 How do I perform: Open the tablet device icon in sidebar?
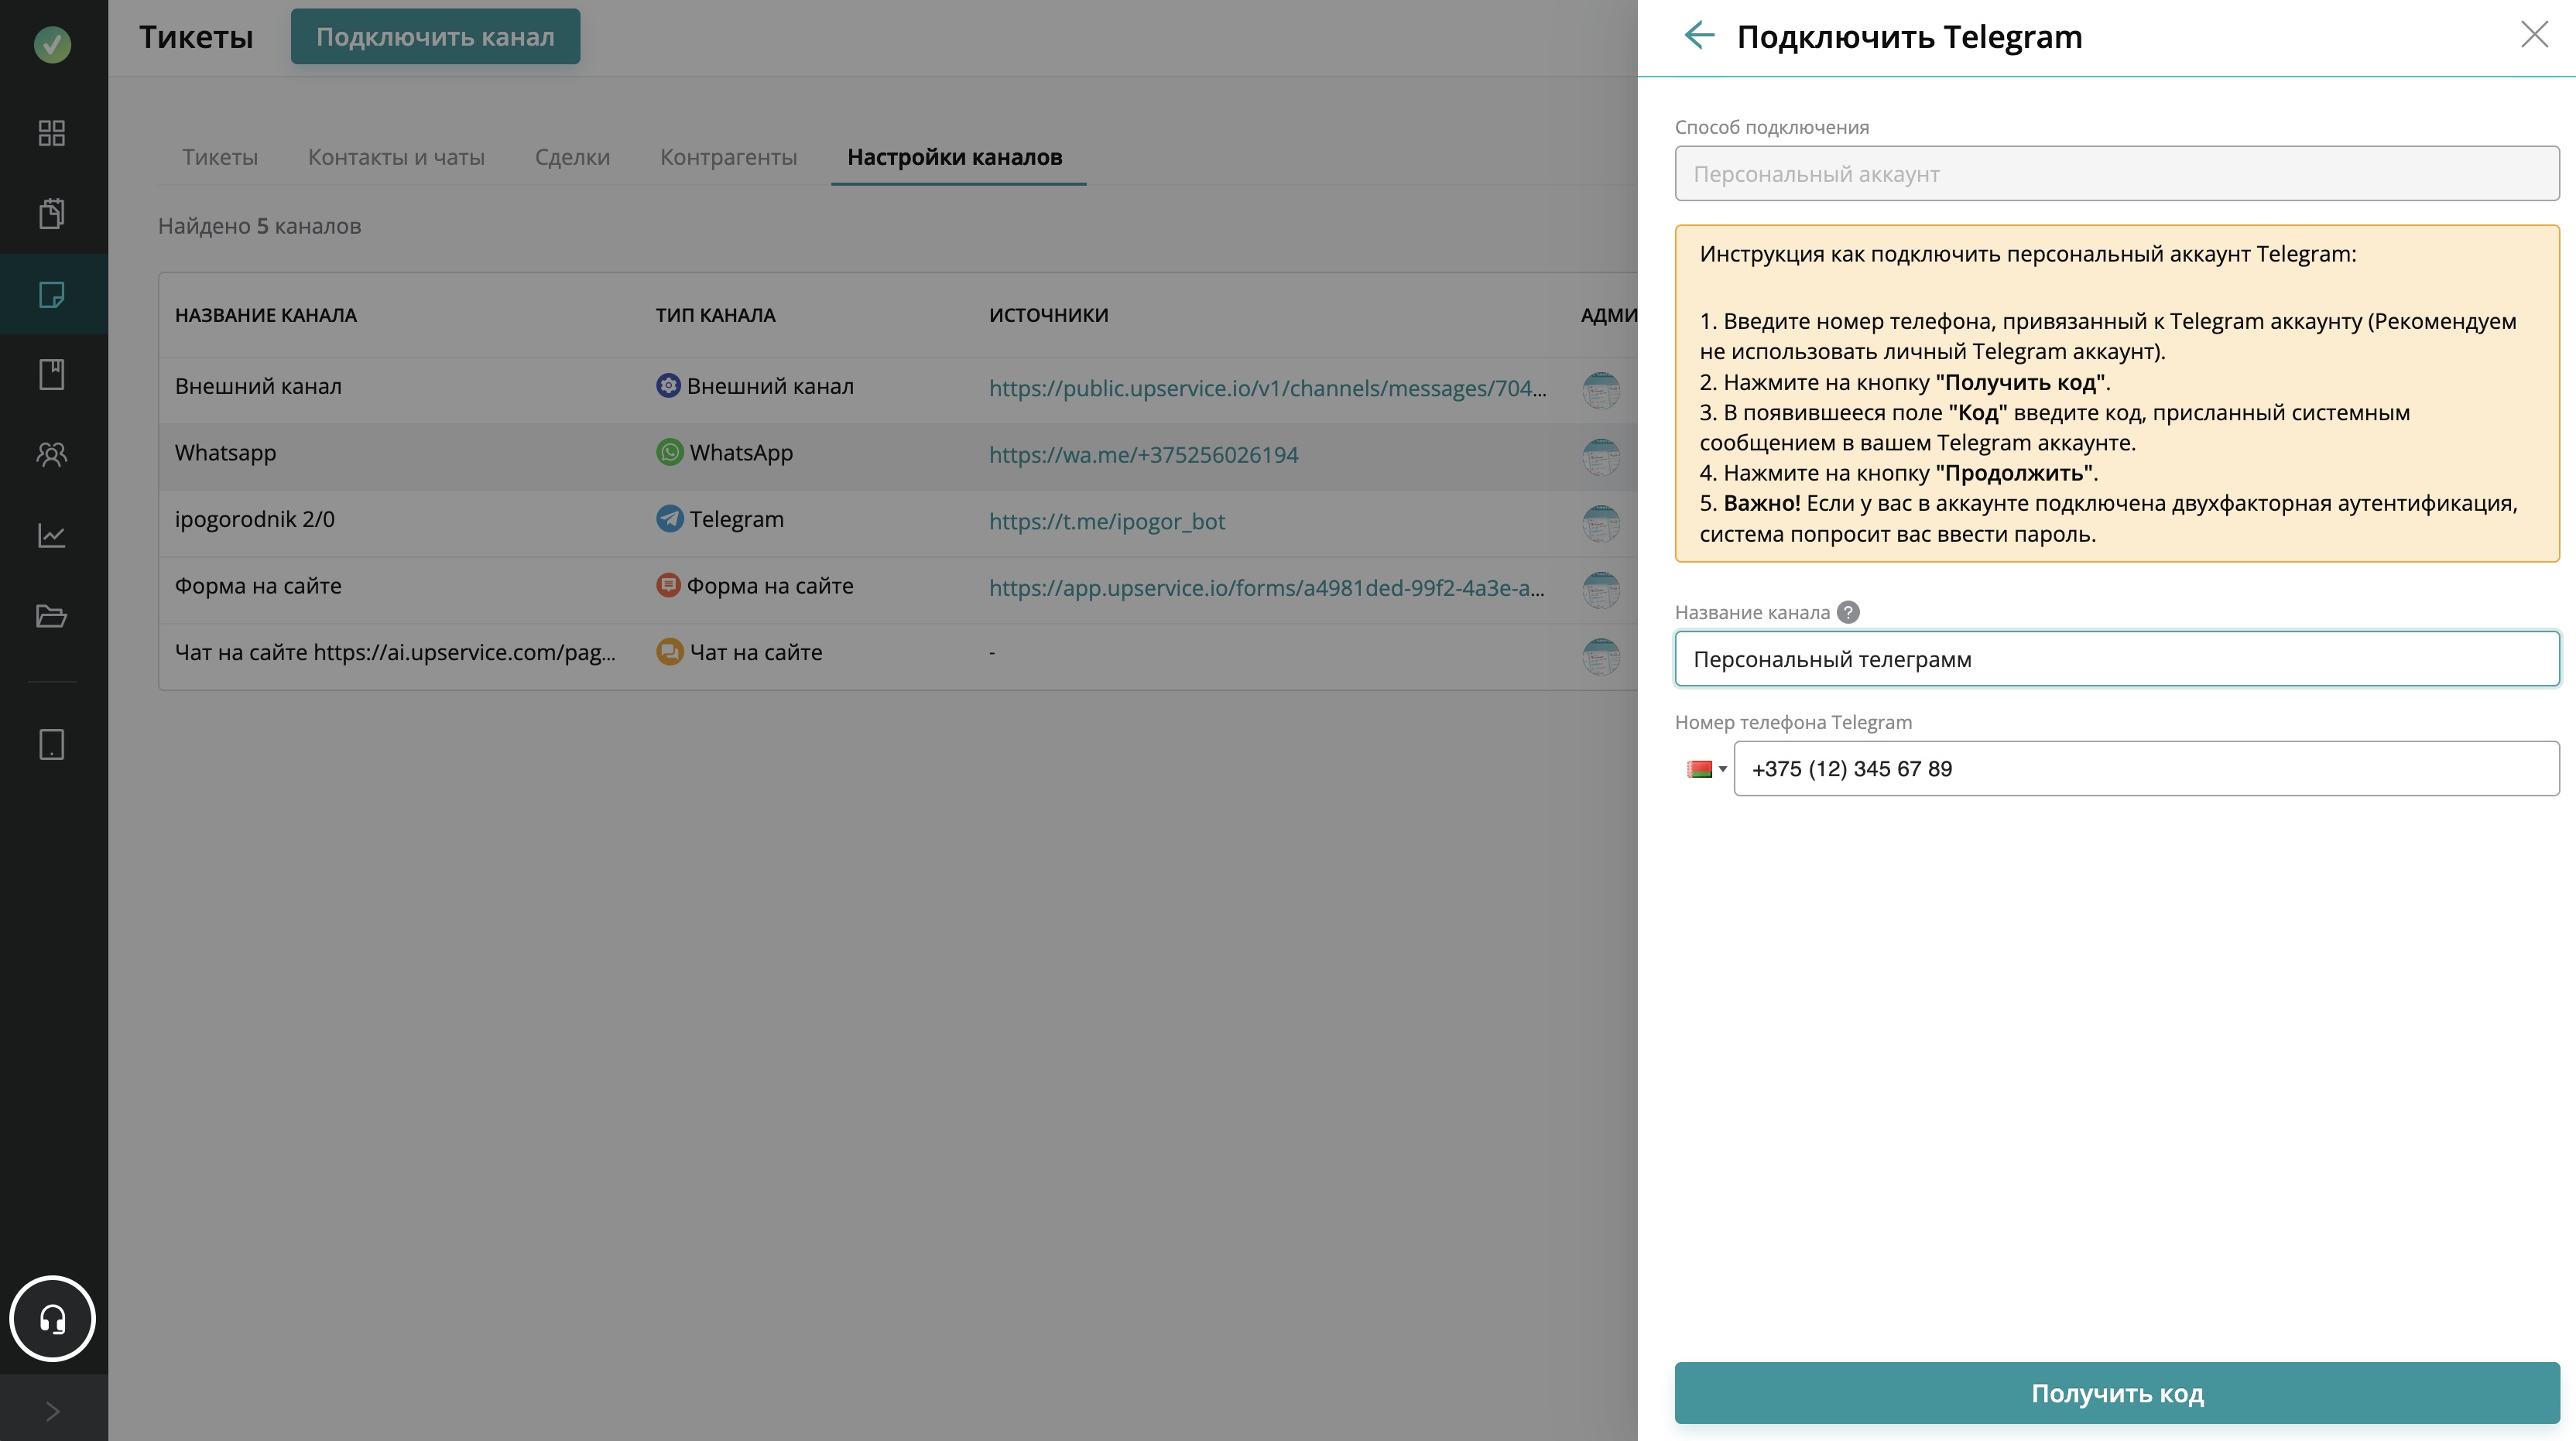tap(52, 744)
